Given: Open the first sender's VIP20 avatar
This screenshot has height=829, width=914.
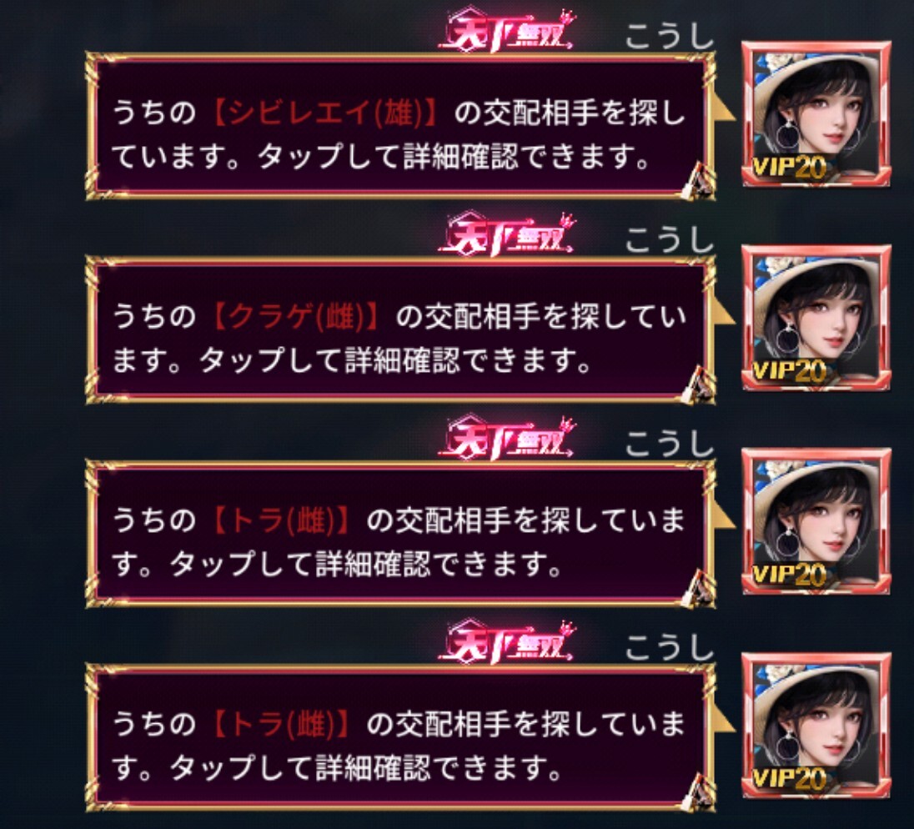Looking at the screenshot, I should click(x=816, y=113).
